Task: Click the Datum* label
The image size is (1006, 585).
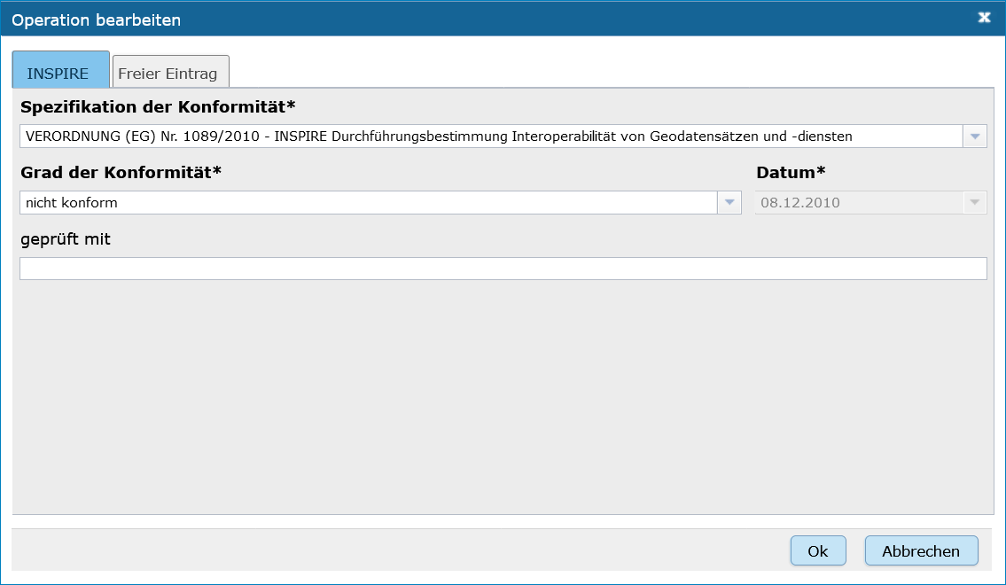Action: click(x=791, y=173)
